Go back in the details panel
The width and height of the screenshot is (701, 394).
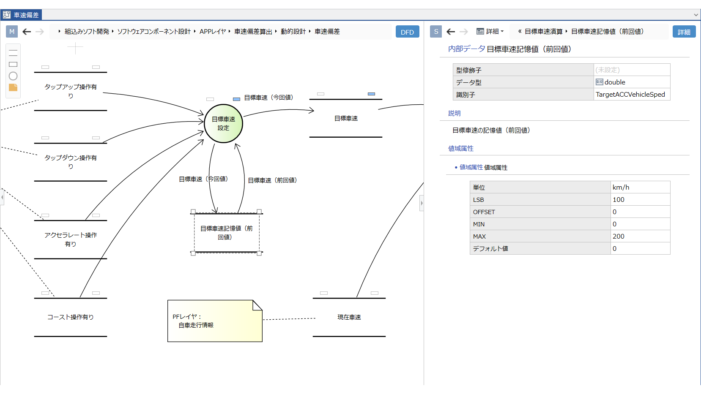pyautogui.click(x=451, y=32)
